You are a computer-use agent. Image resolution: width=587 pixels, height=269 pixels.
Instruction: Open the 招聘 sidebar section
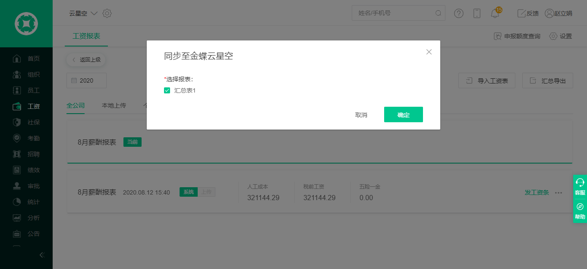(x=26, y=154)
